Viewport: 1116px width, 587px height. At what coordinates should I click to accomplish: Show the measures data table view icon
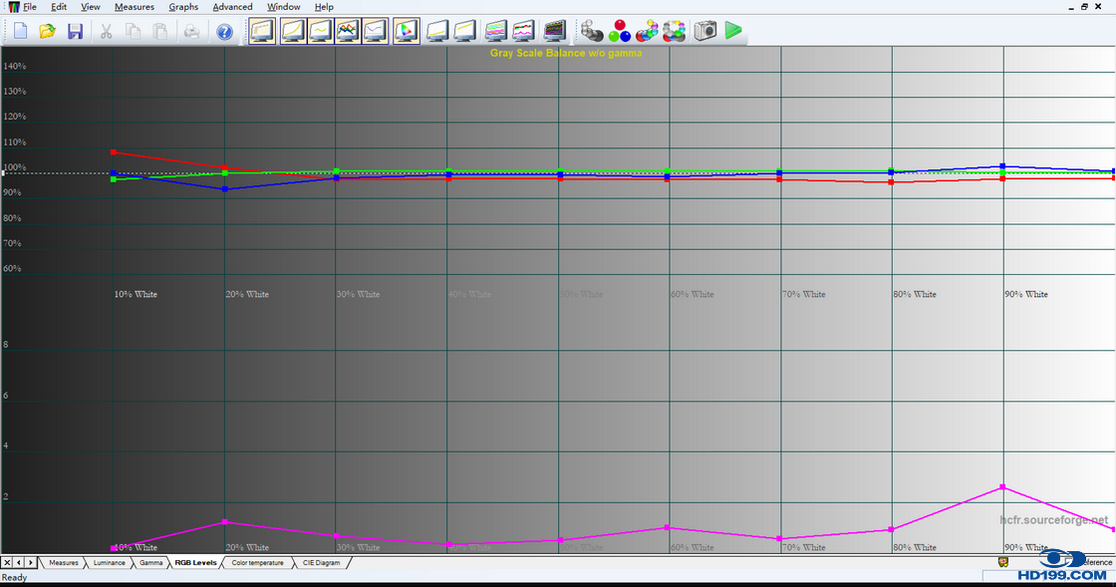pos(262,31)
